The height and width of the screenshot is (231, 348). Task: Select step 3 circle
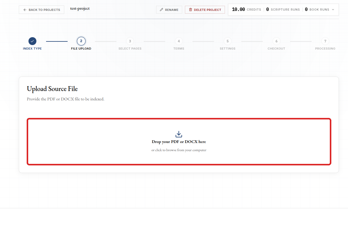[x=130, y=41]
